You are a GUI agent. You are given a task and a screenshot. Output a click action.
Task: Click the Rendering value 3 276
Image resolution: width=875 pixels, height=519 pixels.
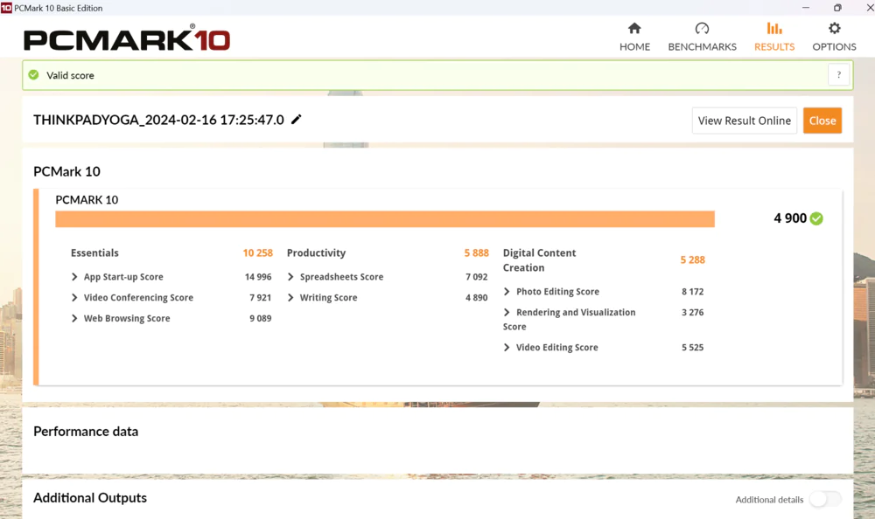(692, 312)
